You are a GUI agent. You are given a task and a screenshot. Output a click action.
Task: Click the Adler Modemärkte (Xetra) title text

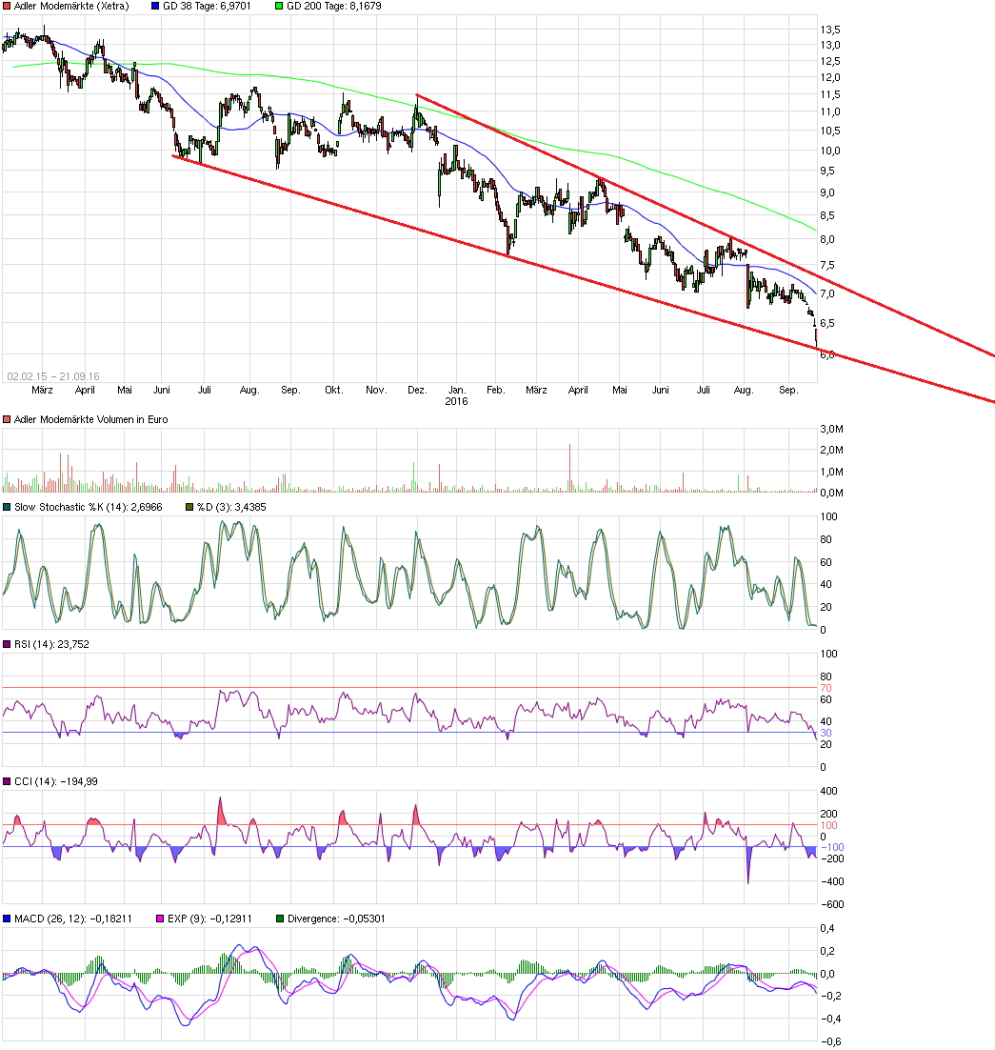pyautogui.click(x=71, y=6)
